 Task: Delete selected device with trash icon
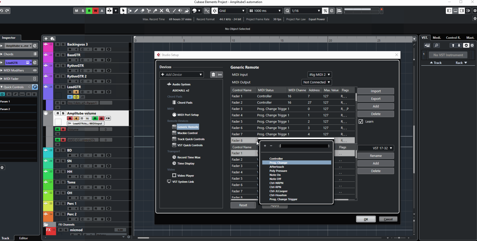(x=213, y=75)
